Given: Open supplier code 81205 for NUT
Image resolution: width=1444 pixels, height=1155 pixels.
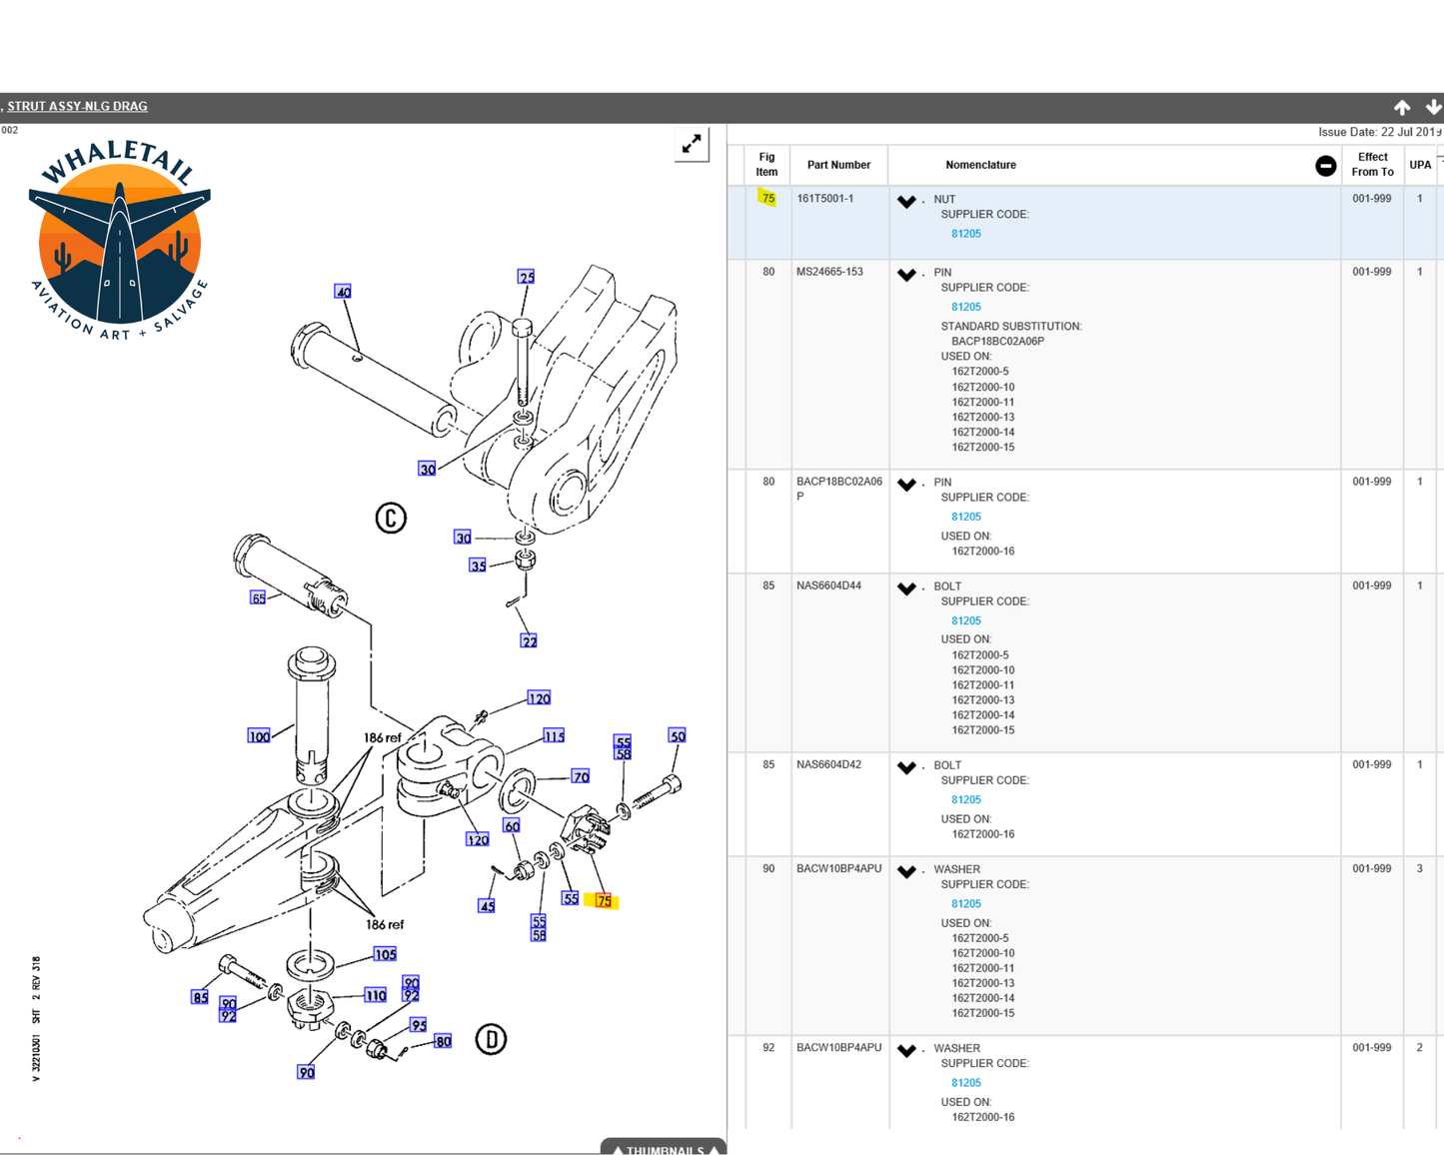Looking at the screenshot, I should tap(965, 234).
